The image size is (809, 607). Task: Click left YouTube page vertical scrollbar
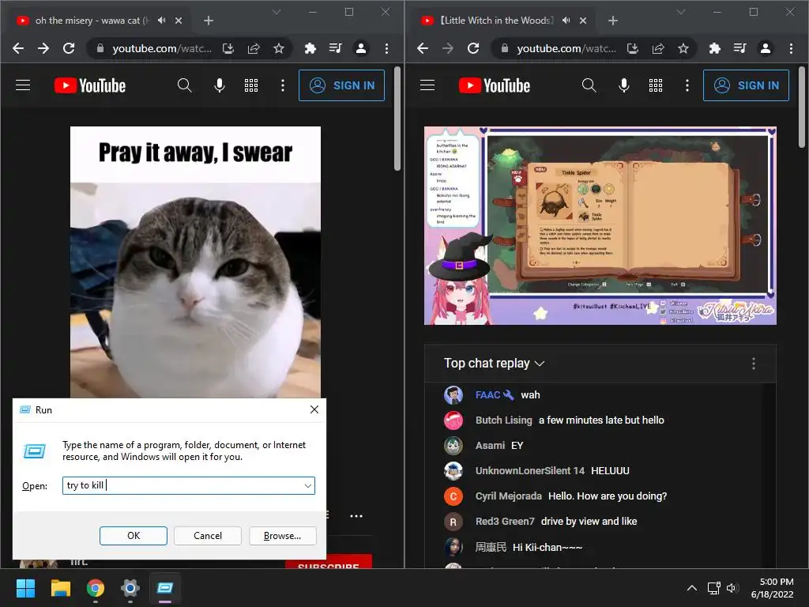pyautogui.click(x=397, y=119)
